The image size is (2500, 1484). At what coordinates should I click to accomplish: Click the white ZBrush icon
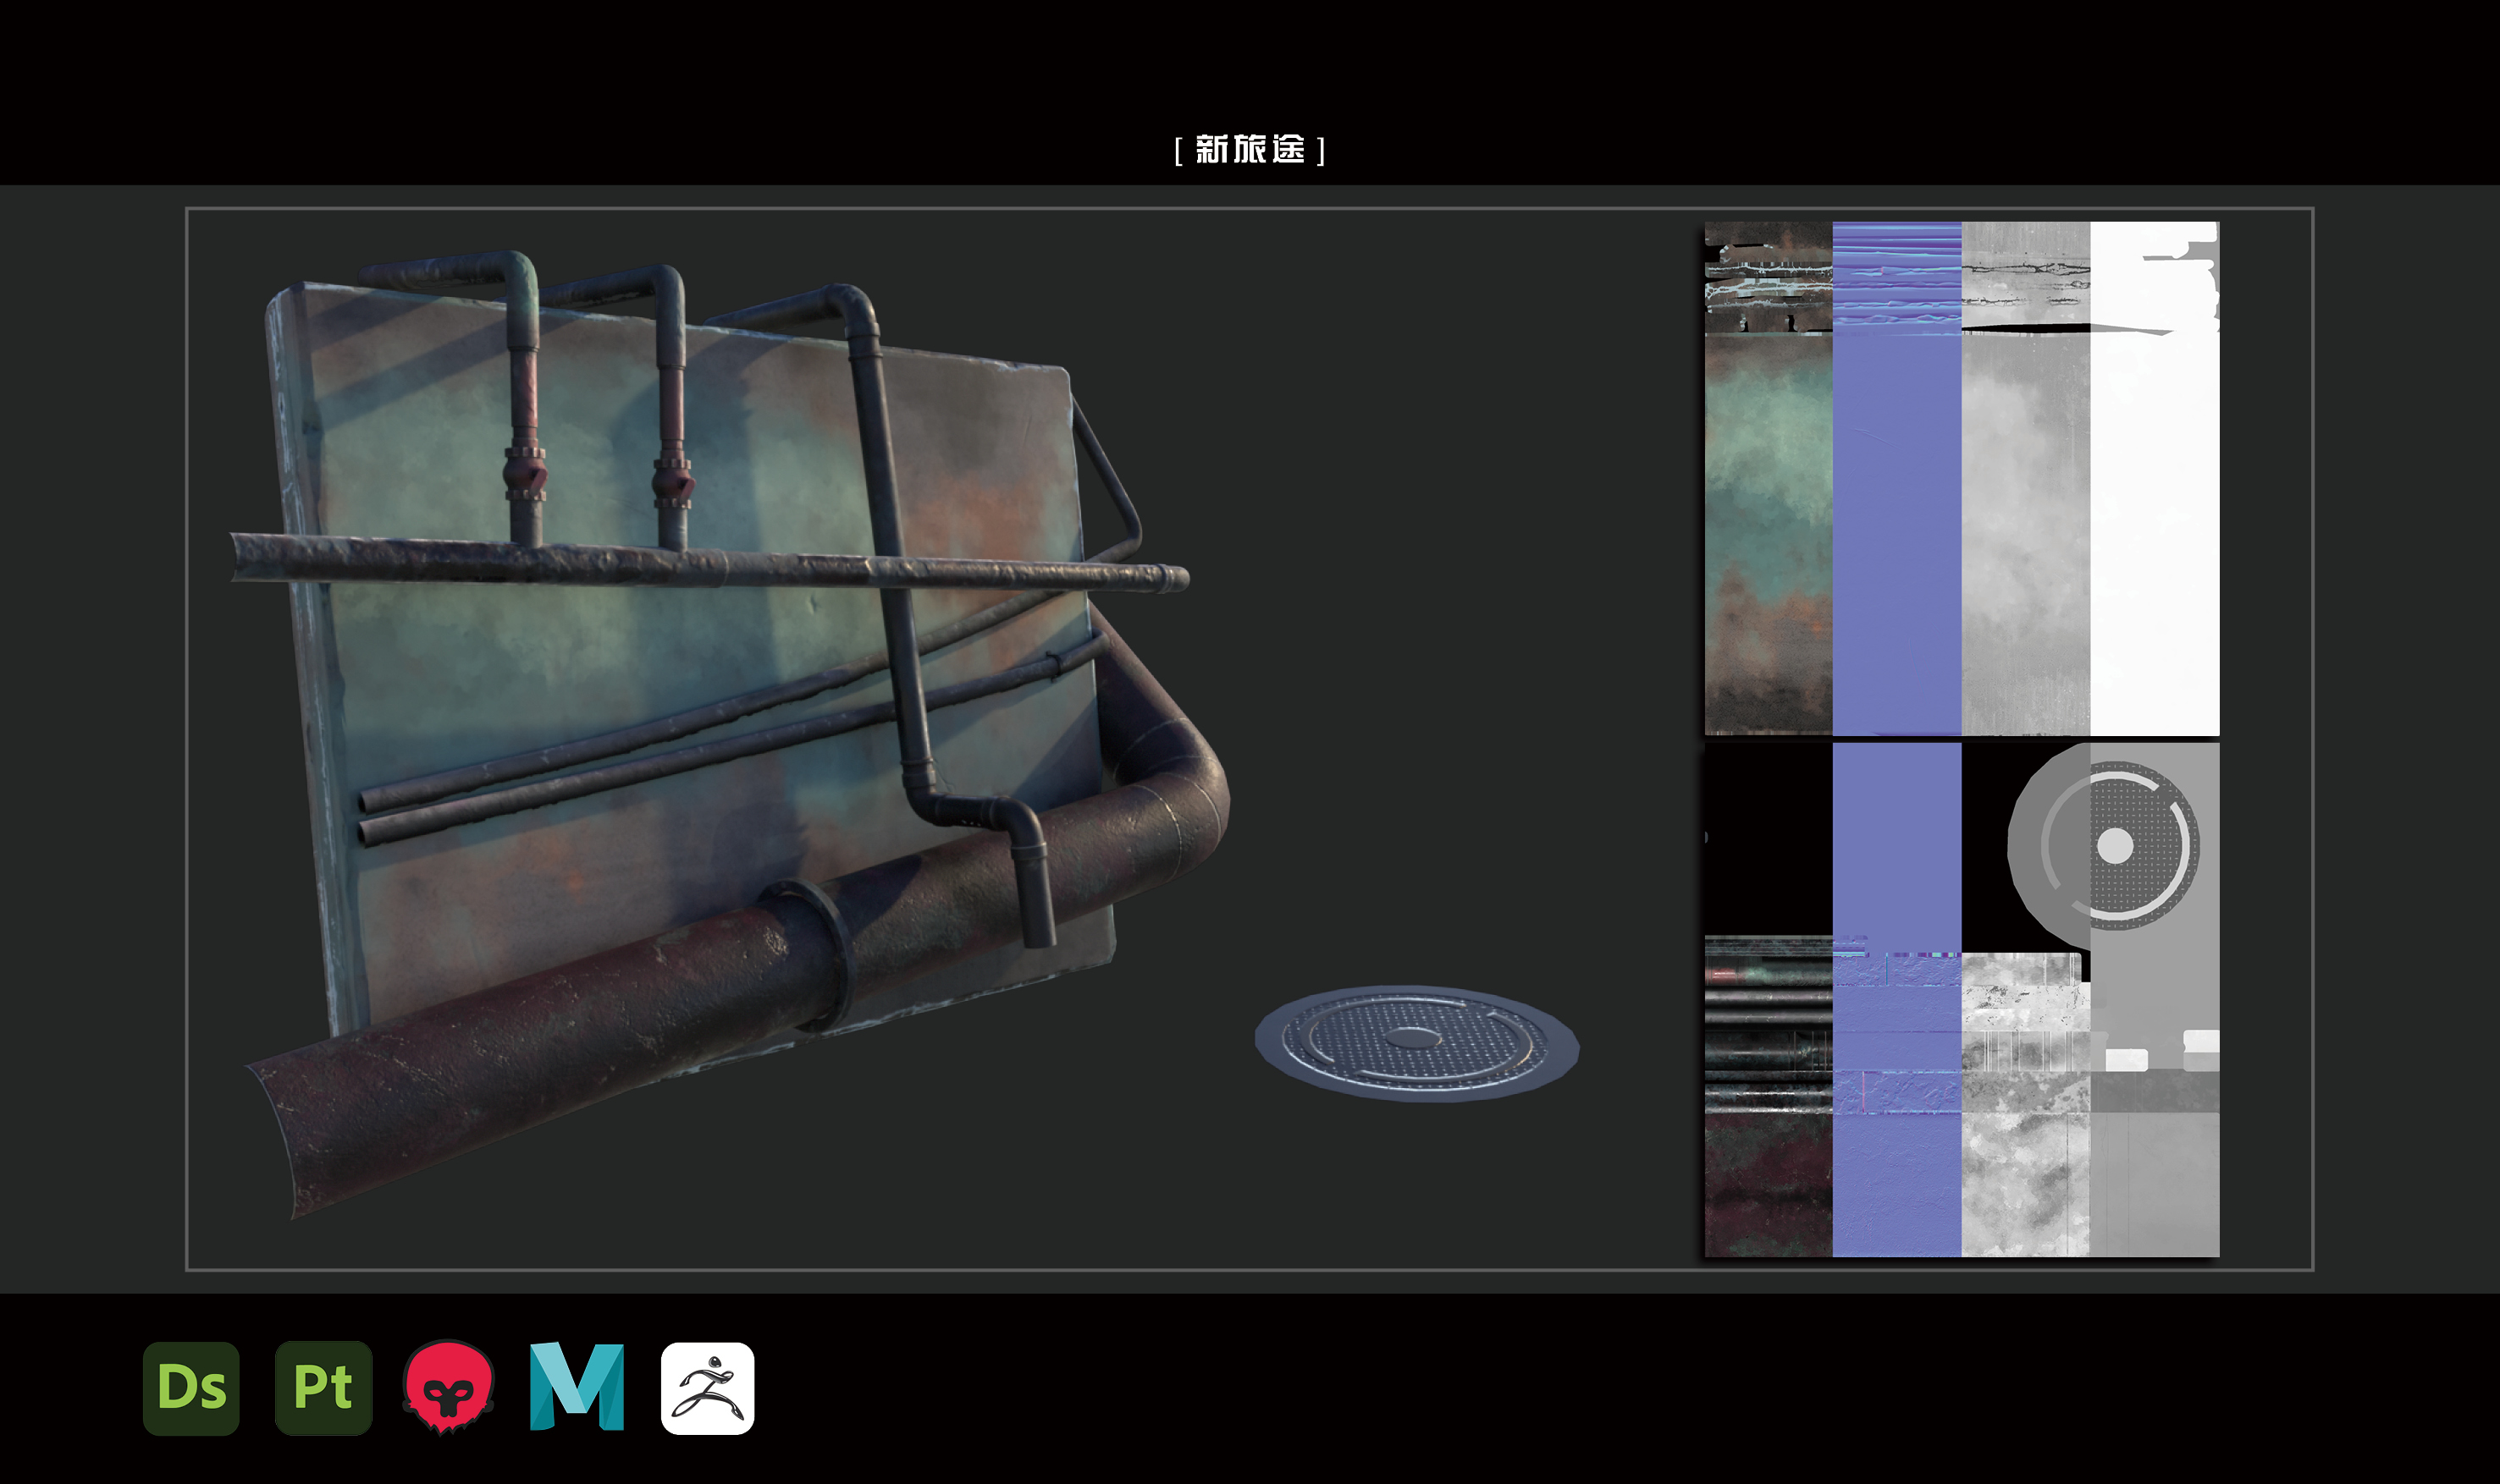[707, 1388]
